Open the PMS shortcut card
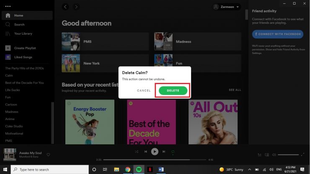 tap(105, 41)
